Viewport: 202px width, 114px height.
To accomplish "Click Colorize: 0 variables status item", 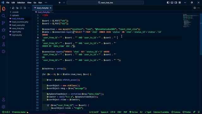I will [x=161, y=112].
